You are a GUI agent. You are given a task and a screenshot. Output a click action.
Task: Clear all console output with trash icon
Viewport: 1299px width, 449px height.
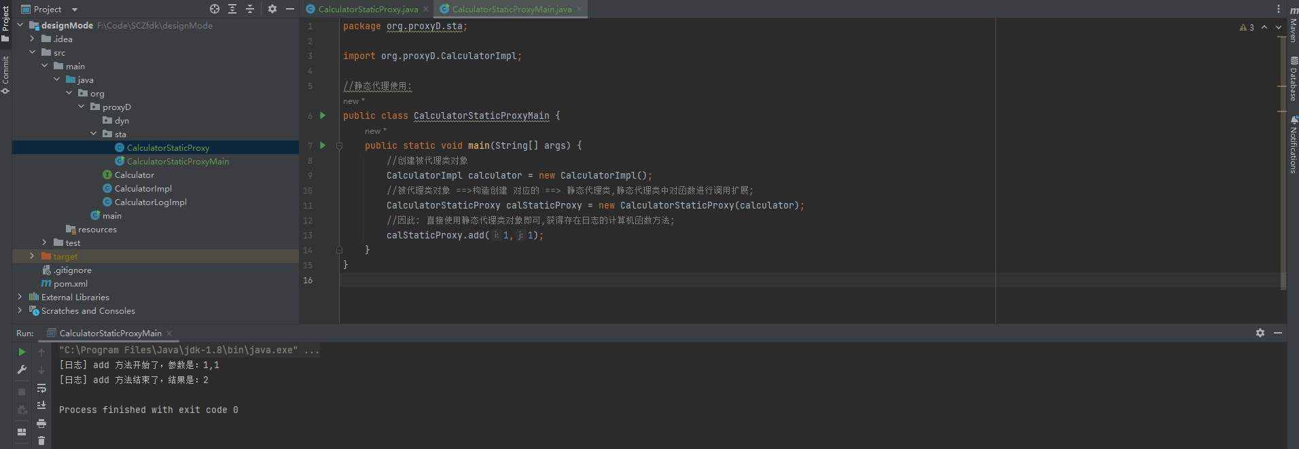click(41, 440)
